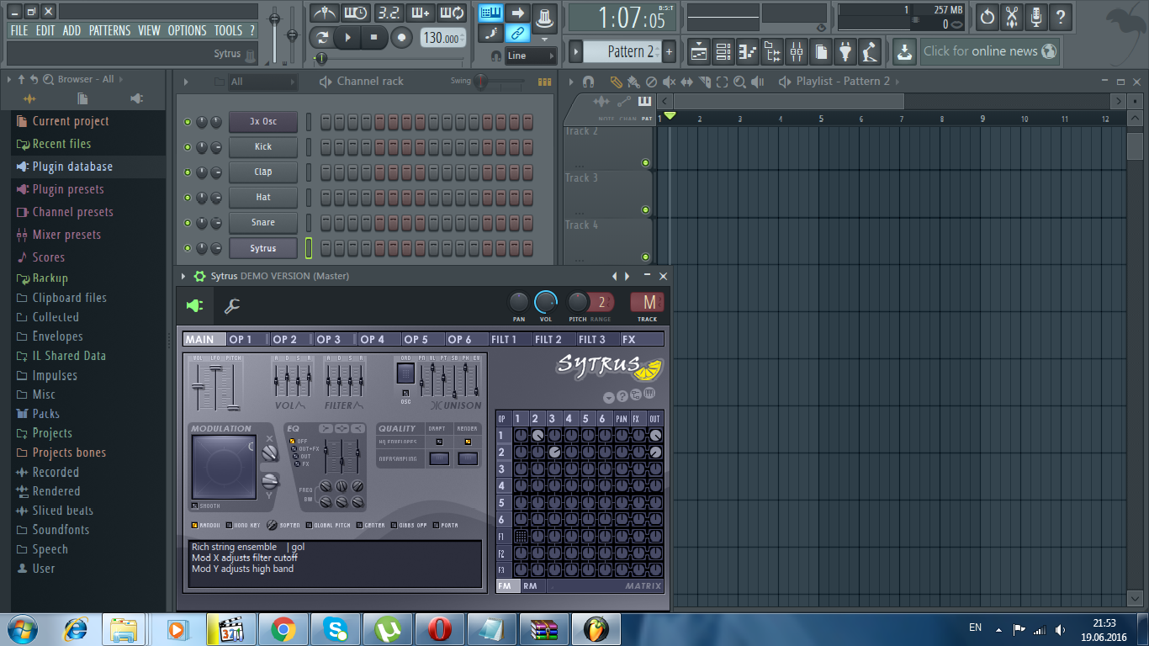
Task: Toggle the metronome icon
Action: click(324, 13)
